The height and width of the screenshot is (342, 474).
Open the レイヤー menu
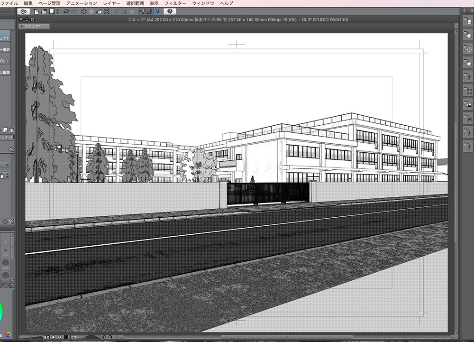(111, 3)
